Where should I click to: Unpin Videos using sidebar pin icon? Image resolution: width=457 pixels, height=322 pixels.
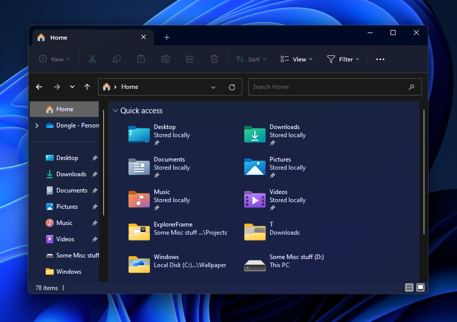[94, 240]
